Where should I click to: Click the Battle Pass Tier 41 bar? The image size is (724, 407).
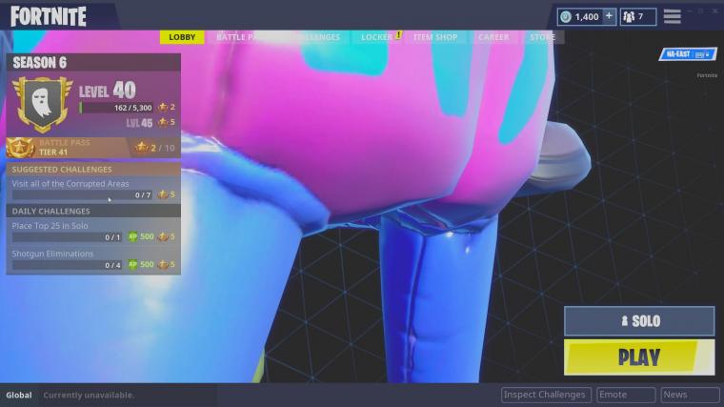[93, 148]
